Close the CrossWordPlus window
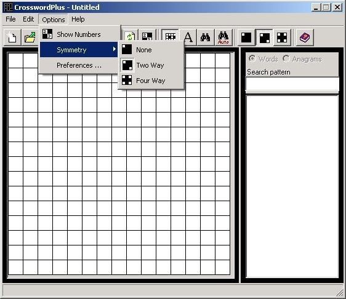Image resolution: width=346 pixels, height=299 pixels. (x=337, y=7)
